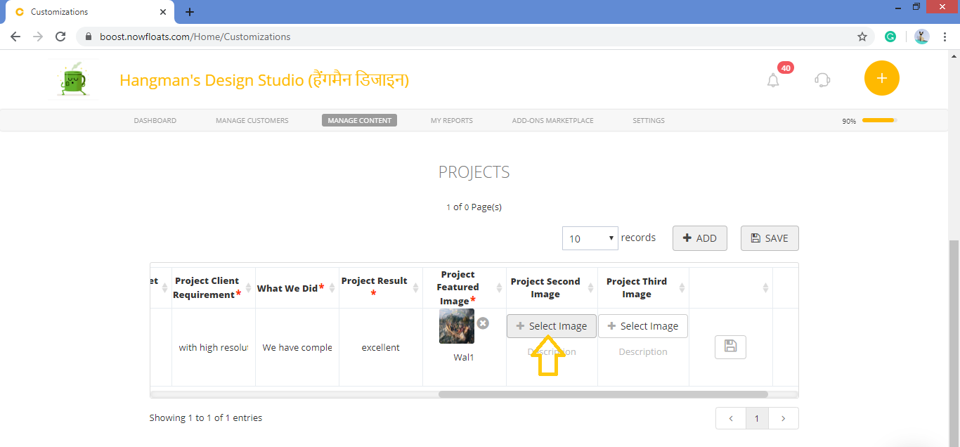The image size is (960, 447).
Task: Bookmark this page with the star icon
Action: (x=862, y=36)
